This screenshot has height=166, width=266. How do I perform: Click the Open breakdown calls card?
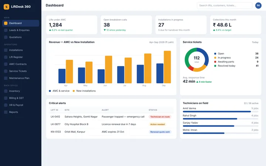126,25
